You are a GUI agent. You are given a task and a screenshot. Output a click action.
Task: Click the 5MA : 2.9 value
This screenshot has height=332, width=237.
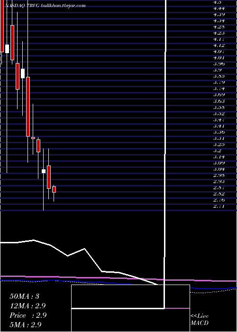tap(26, 325)
